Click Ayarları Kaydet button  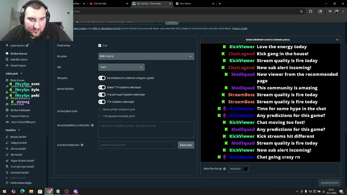click(x=329, y=183)
